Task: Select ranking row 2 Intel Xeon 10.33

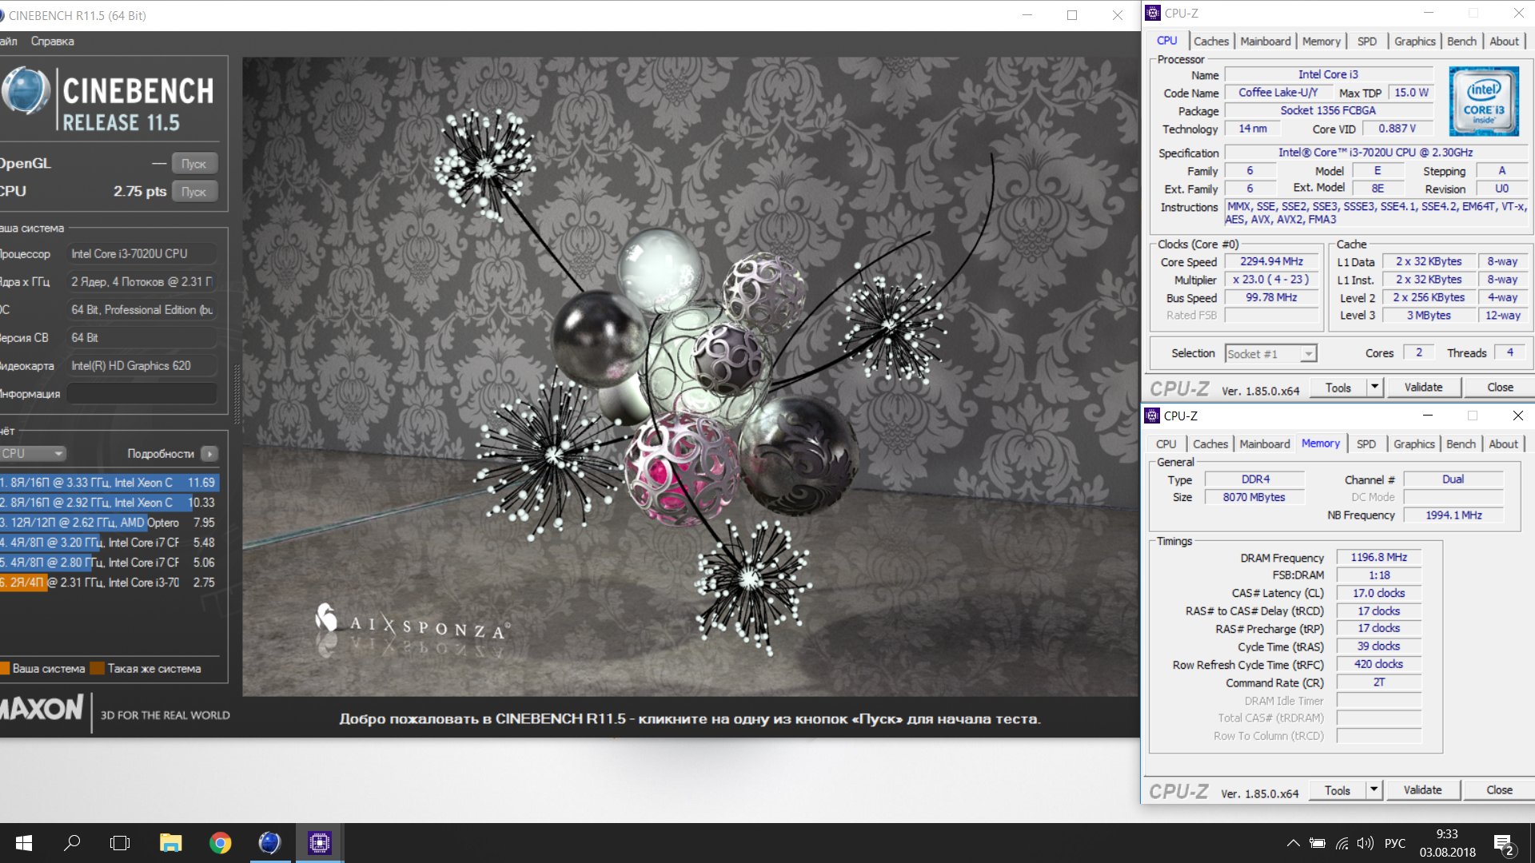Action: (x=110, y=503)
